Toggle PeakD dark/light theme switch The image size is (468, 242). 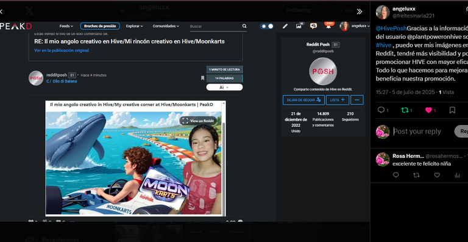[267, 26]
